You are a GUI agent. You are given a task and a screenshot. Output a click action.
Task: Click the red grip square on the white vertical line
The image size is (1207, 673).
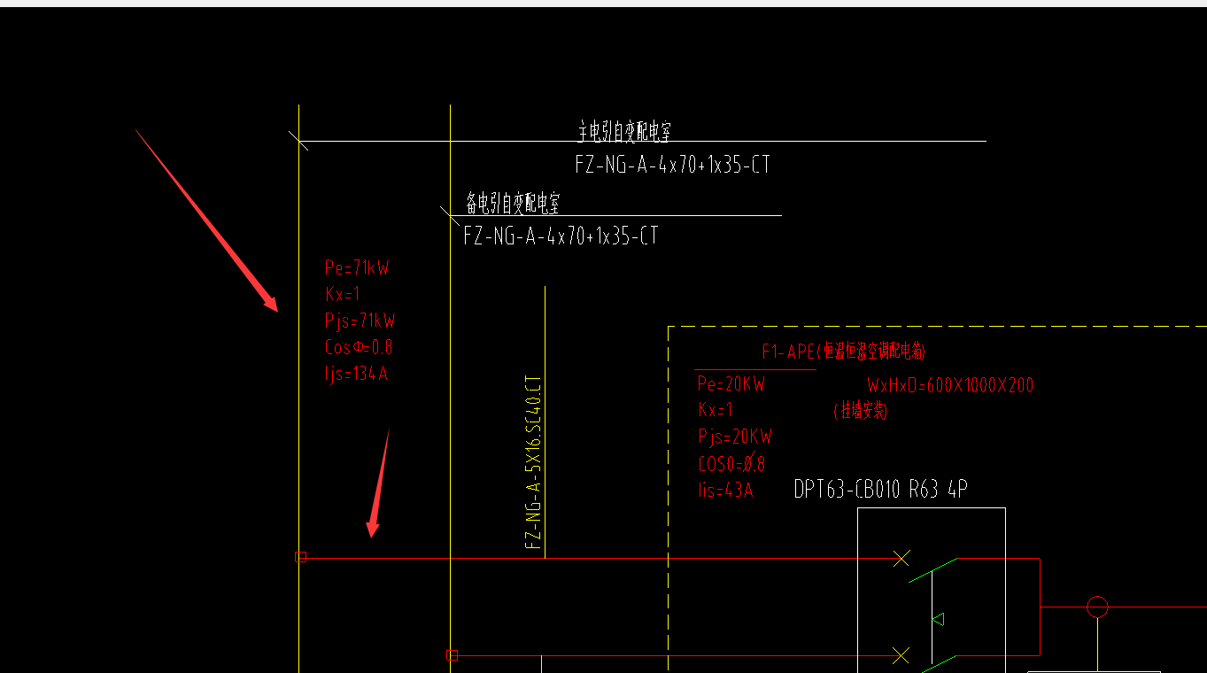[300, 557]
